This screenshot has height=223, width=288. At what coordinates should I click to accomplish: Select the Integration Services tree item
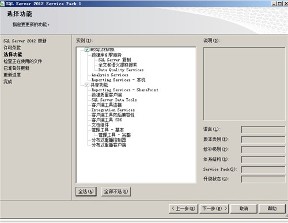pos(113,110)
